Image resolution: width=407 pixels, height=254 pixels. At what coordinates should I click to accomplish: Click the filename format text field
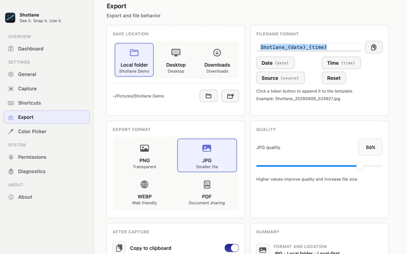[309, 47]
